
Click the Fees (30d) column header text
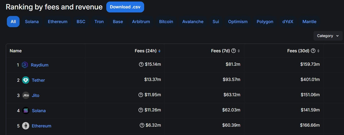tap(298, 51)
